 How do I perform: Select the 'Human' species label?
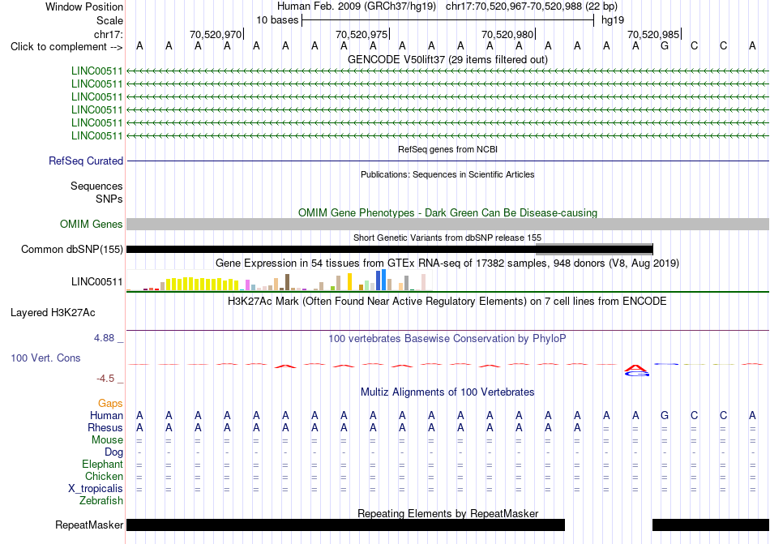106,415
